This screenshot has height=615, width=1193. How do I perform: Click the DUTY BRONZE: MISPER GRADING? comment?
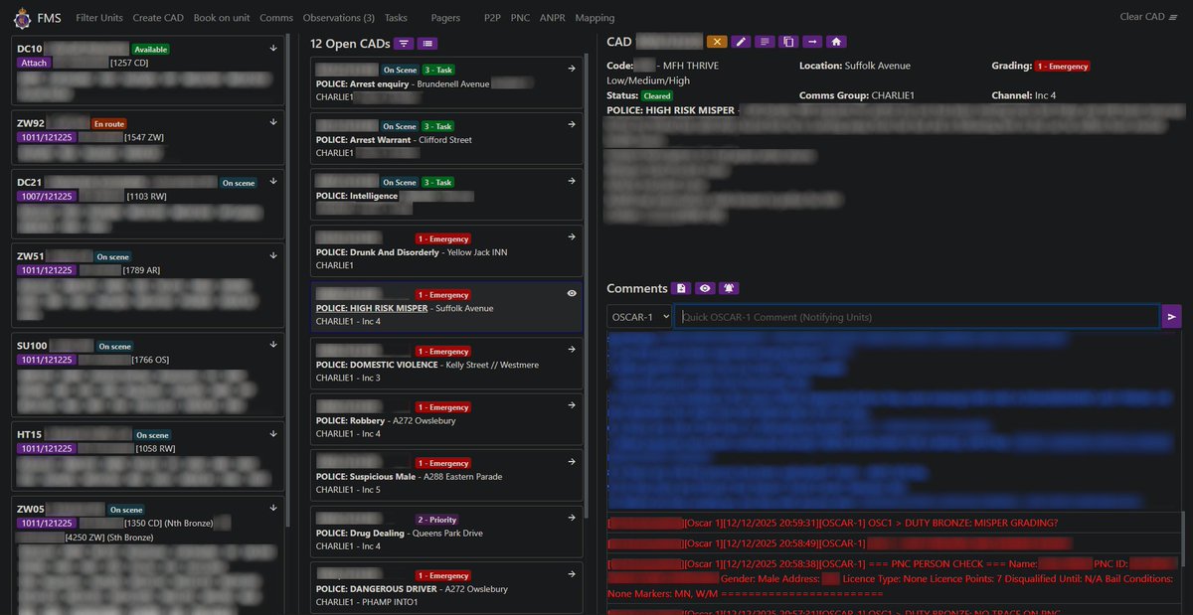(895, 524)
